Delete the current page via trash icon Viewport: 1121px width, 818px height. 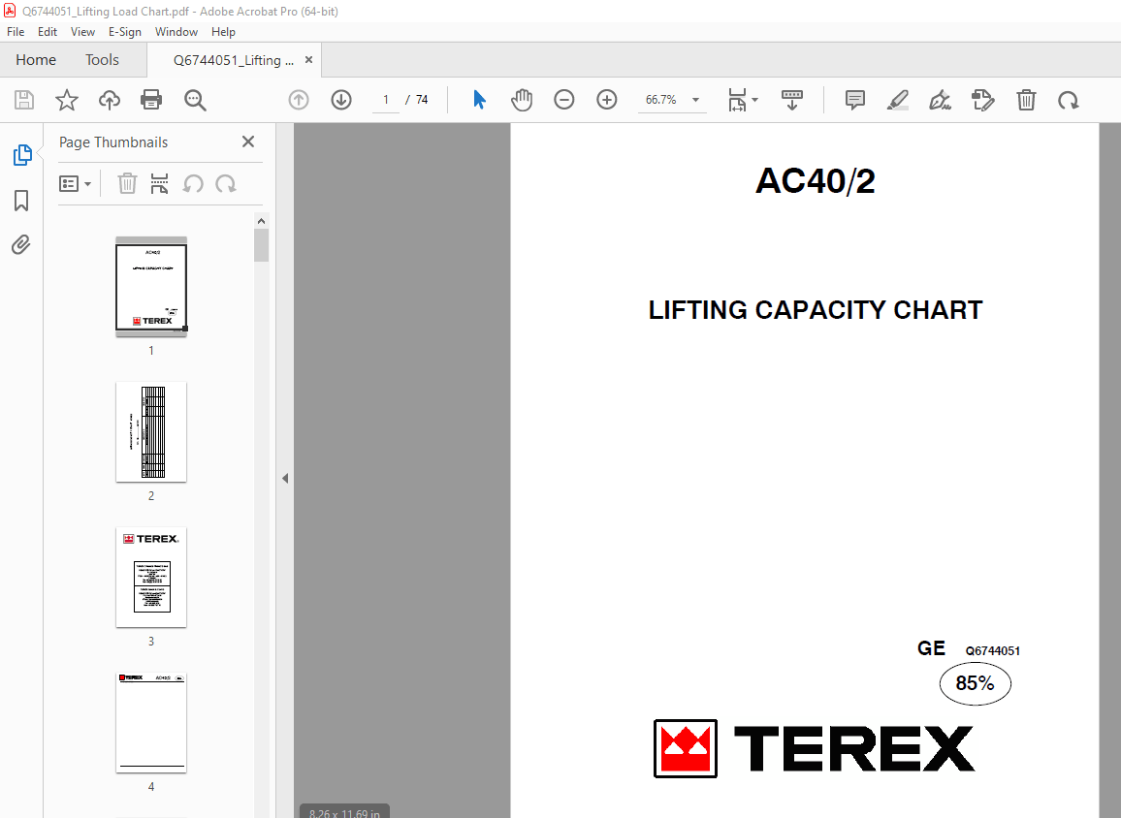(1026, 100)
